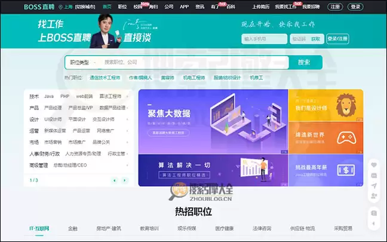Click the 输入手机号 phone input field
387x242 pixels.
point(265,39)
